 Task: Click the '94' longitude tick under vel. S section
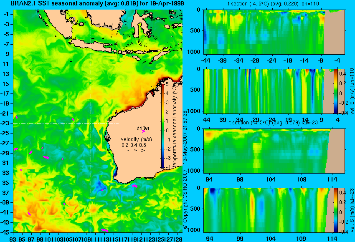point(210,239)
